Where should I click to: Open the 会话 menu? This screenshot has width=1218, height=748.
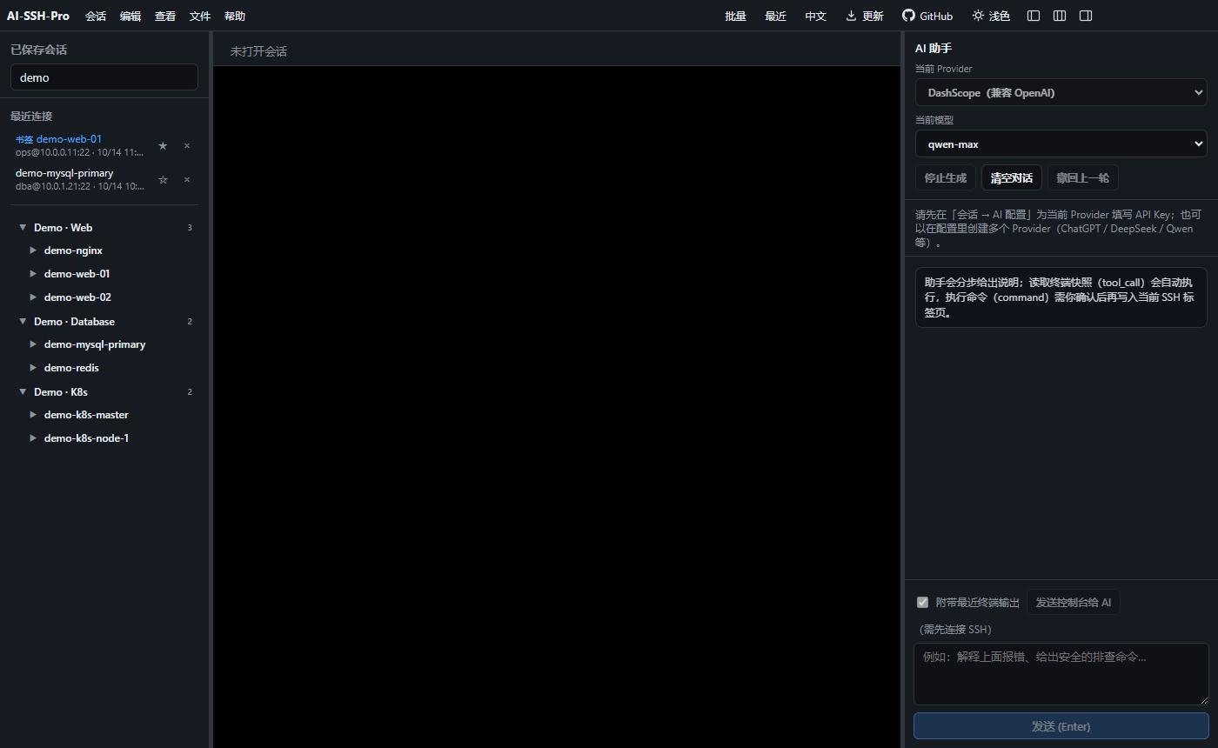(96, 16)
